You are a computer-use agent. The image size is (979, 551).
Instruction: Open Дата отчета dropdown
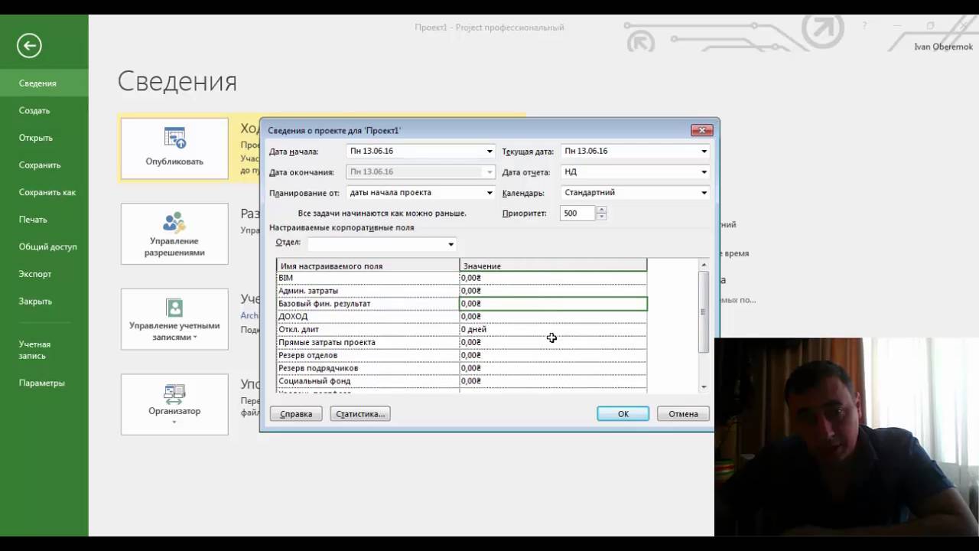(704, 172)
